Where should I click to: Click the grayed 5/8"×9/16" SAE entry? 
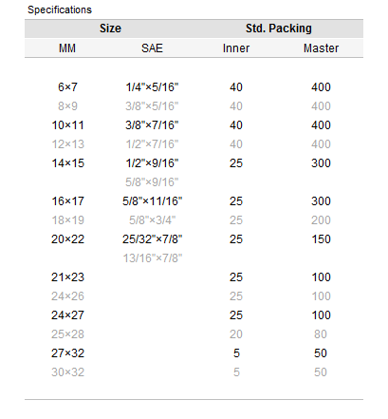152,182
